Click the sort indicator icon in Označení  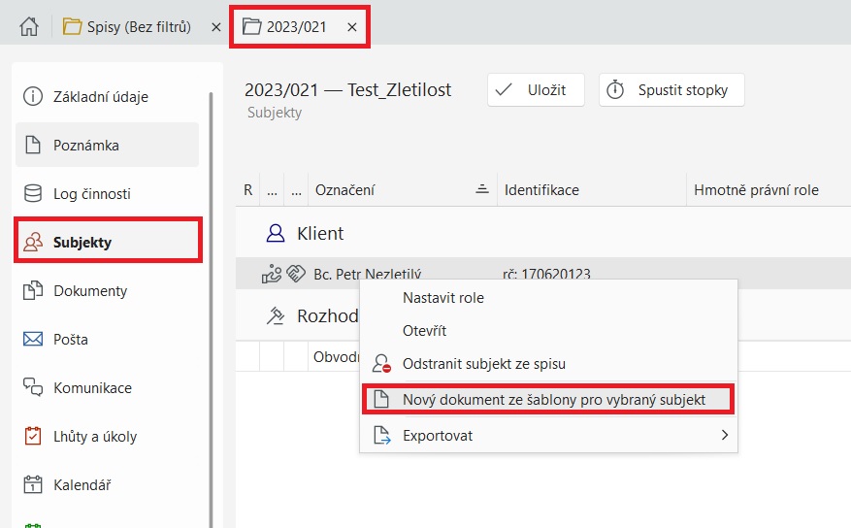click(x=482, y=189)
